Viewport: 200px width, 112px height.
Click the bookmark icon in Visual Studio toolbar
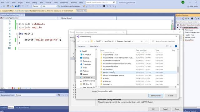[x=104, y=6]
